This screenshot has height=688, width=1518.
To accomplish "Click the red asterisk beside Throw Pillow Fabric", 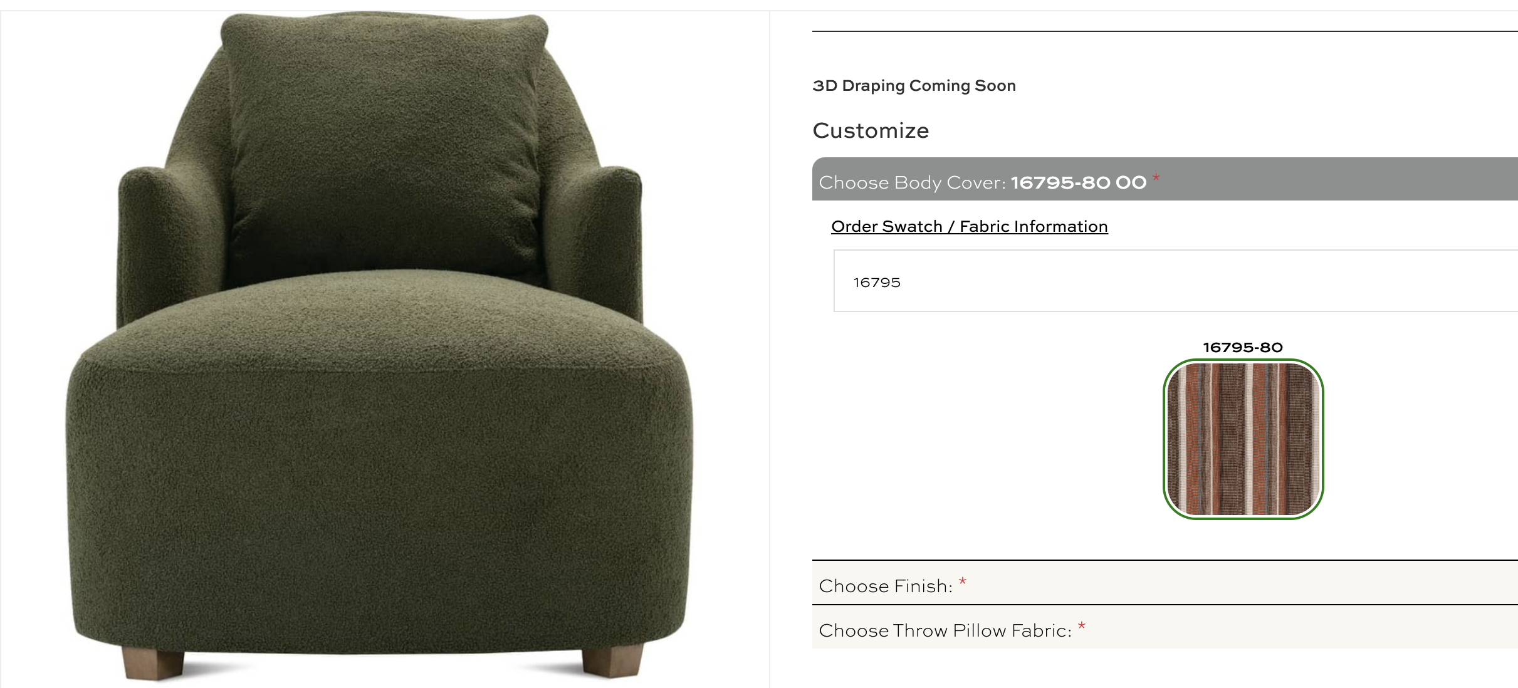I will 1081,627.
